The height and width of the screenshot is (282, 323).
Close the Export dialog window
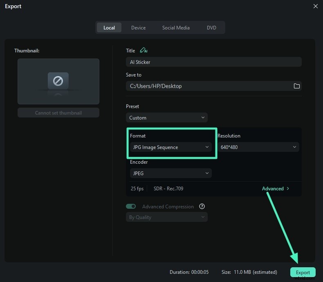pos(315,6)
